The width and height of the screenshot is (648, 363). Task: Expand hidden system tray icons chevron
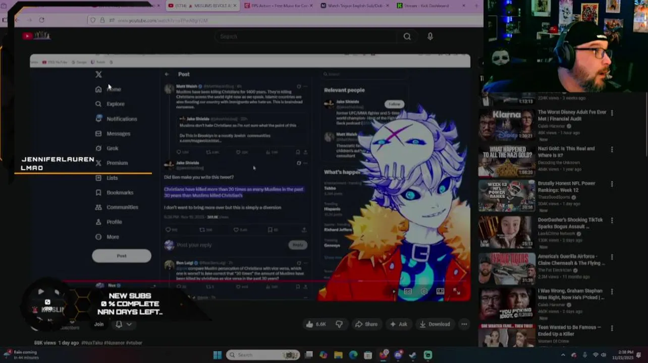click(x=563, y=355)
